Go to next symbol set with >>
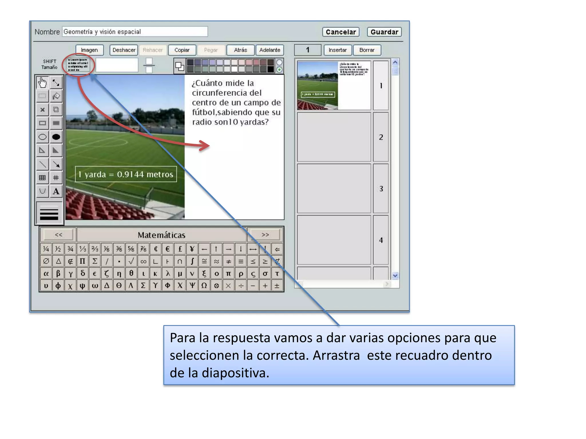 [265, 235]
